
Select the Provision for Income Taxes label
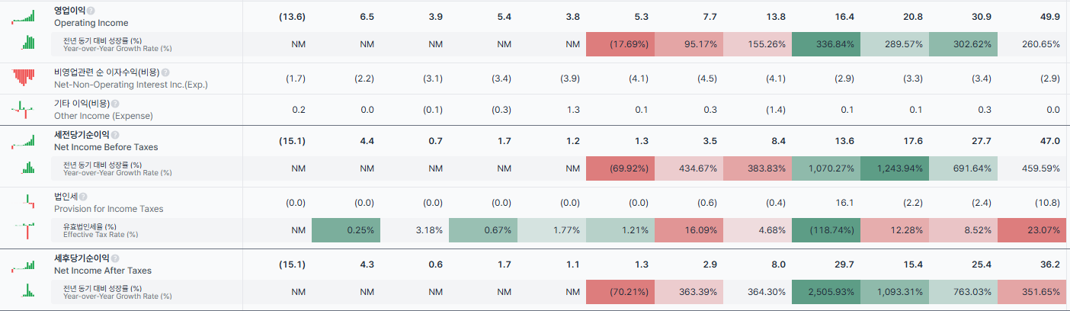pos(108,209)
